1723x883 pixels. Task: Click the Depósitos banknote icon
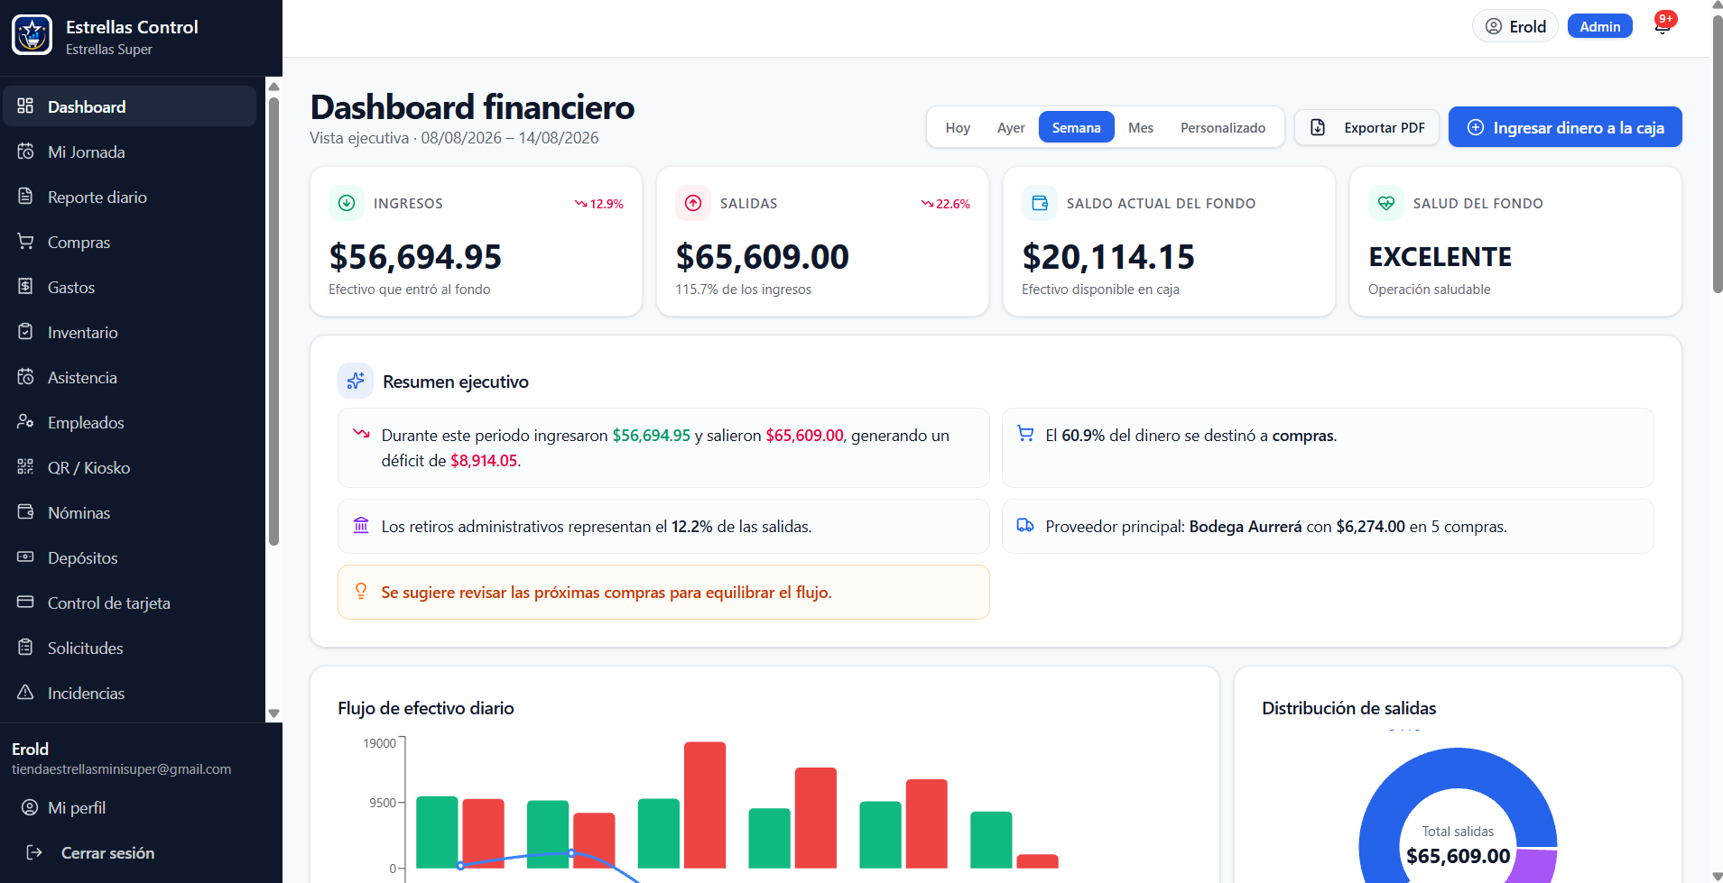(25, 556)
